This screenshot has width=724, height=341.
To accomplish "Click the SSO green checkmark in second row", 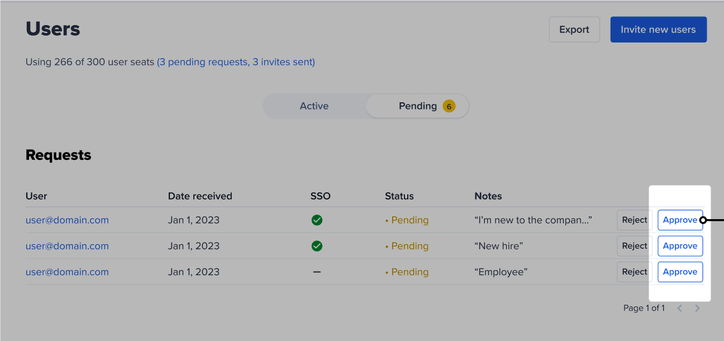I will [x=317, y=246].
